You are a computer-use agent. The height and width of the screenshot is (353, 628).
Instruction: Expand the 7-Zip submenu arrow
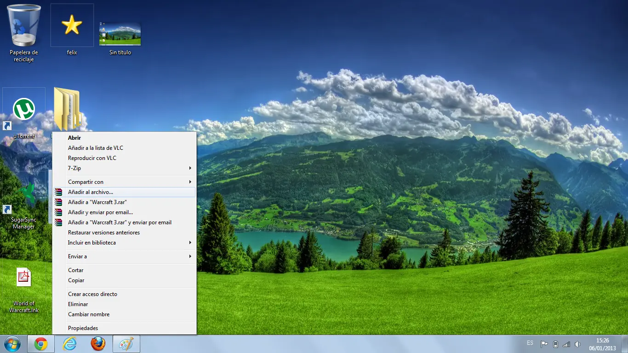click(x=190, y=168)
